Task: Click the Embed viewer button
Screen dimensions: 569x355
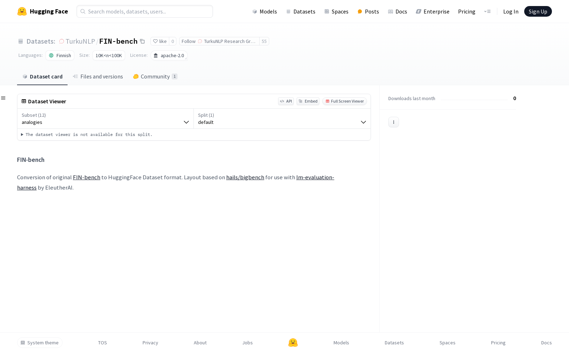Action: 308,101
